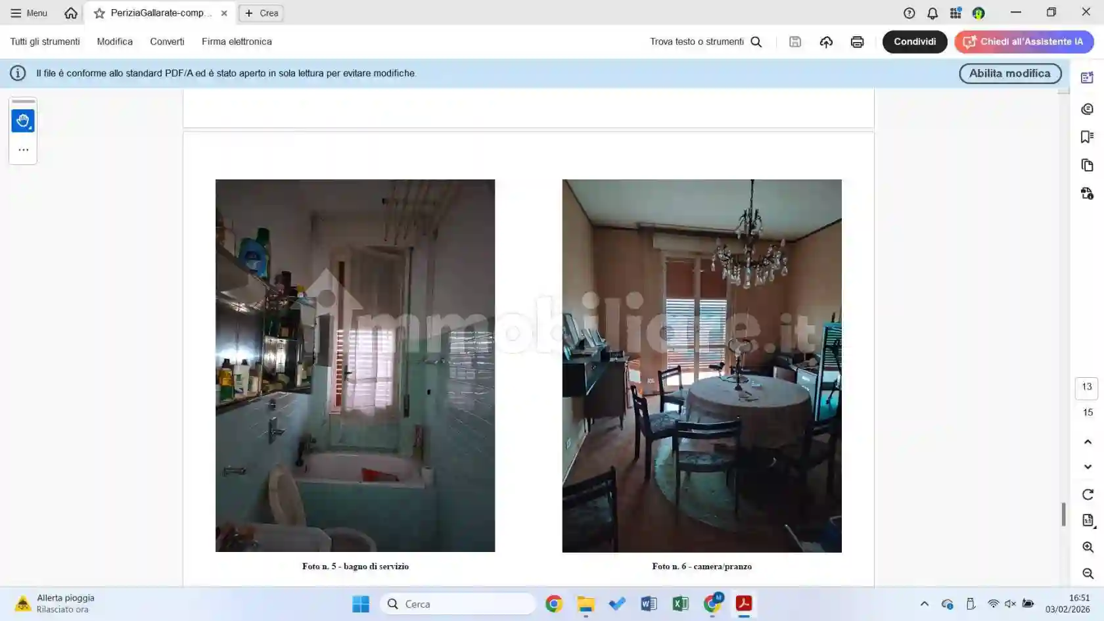Click the Condividi button
The image size is (1104, 621).
coord(914,41)
